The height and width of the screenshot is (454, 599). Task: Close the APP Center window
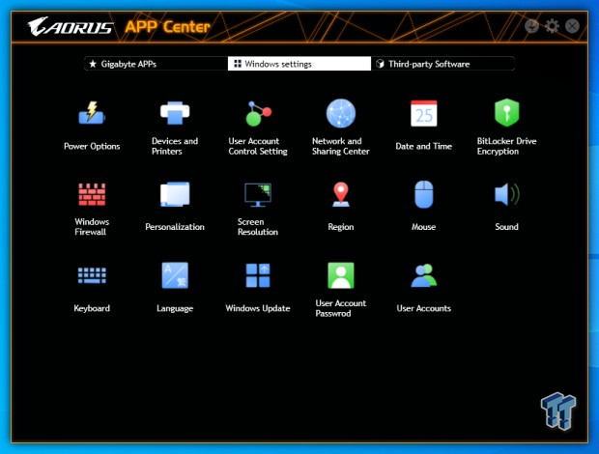tap(572, 26)
